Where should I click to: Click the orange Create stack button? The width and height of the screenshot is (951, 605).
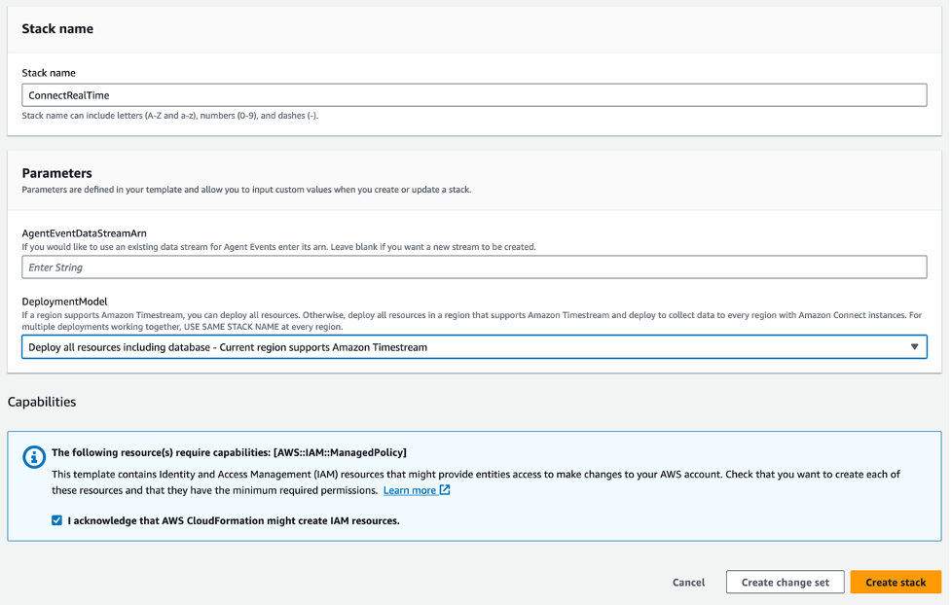896,582
